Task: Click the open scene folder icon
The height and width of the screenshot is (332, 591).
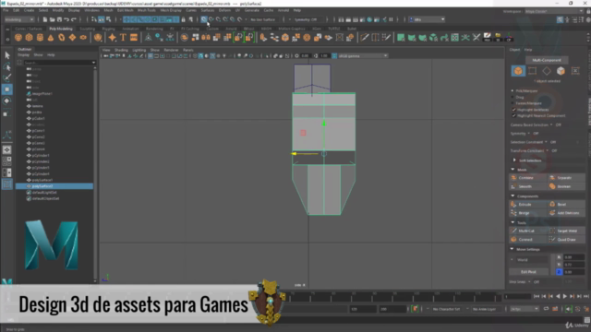Action: tap(52, 19)
